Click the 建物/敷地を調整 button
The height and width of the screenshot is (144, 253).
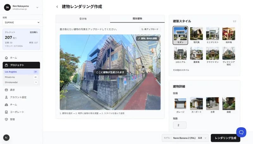[x=147, y=38]
